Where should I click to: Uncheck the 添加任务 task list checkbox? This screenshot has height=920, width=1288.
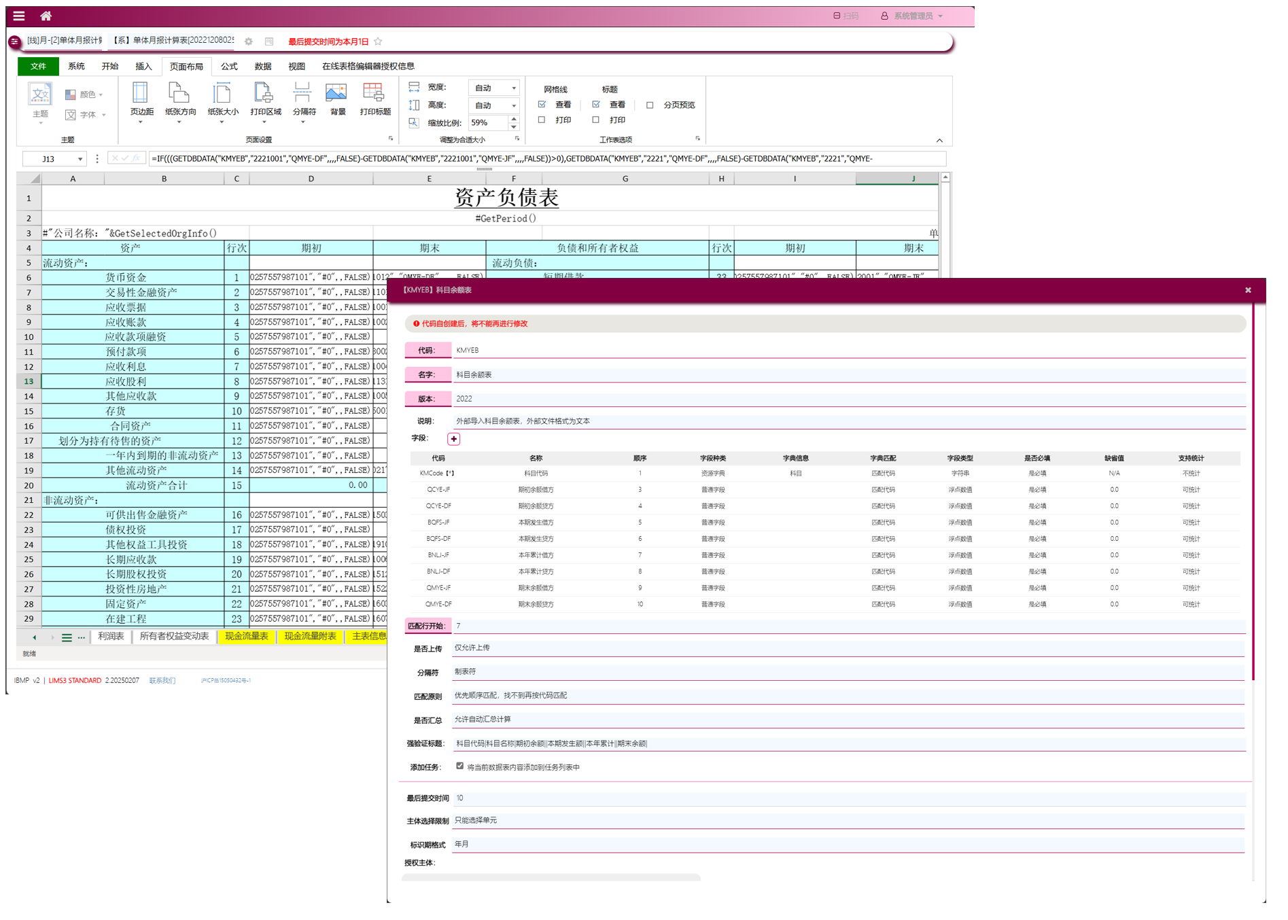[x=460, y=766]
